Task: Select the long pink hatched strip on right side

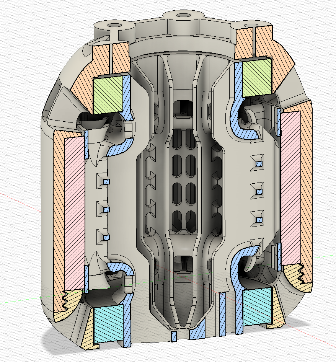Action: pyautogui.click(x=291, y=188)
